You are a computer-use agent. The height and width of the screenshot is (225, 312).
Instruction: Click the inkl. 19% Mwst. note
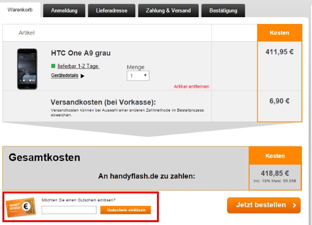(275, 181)
